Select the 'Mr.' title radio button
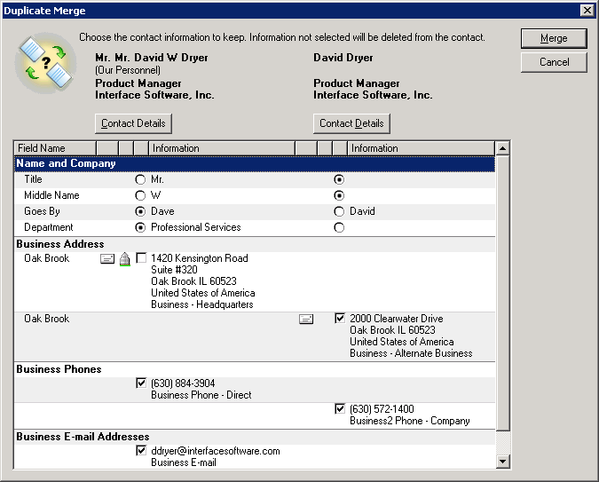 (x=140, y=179)
